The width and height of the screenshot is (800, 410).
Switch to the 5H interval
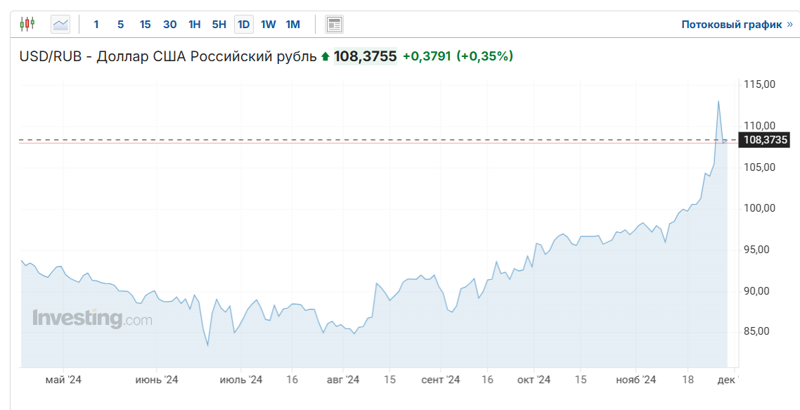219,25
